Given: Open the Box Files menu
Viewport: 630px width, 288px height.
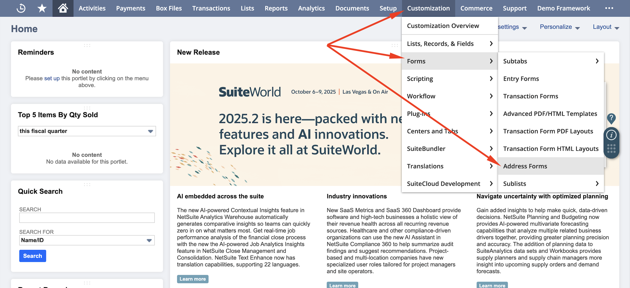Looking at the screenshot, I should (169, 8).
